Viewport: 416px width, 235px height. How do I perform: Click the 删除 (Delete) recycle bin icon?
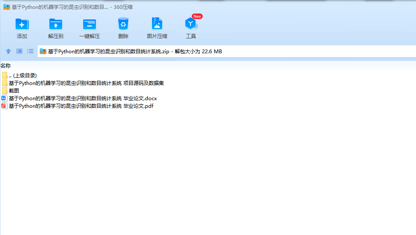123,24
